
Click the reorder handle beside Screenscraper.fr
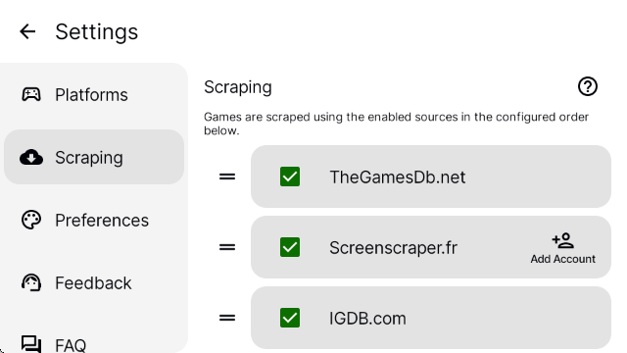227,247
